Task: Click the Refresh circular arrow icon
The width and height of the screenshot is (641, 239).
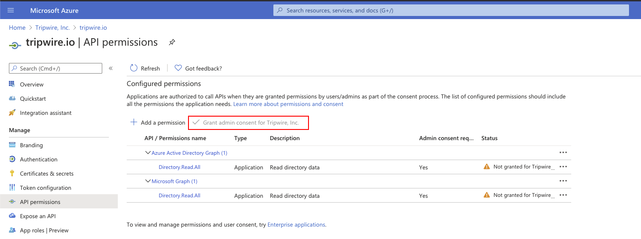Action: [133, 68]
